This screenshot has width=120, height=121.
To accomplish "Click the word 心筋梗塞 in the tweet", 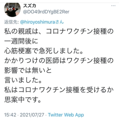I will coord(18,51).
